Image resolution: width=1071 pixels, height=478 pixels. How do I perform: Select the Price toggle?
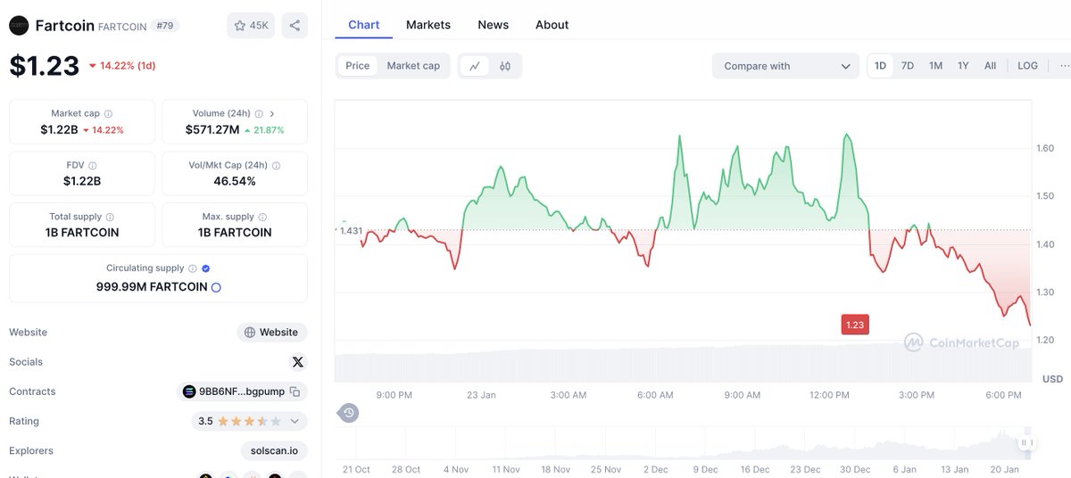tap(358, 66)
